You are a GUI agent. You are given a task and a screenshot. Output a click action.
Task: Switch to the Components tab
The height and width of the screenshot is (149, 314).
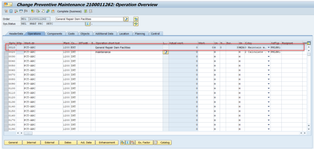(54, 34)
